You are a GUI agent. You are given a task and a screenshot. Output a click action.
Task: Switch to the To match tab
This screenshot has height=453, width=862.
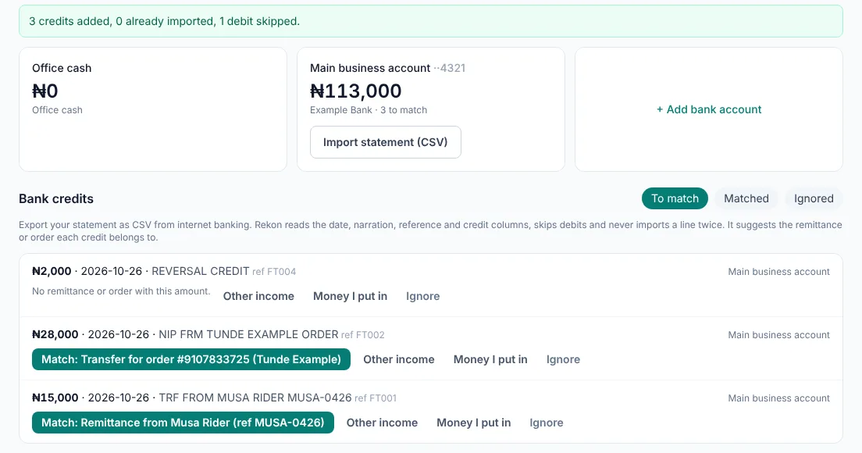pos(675,198)
